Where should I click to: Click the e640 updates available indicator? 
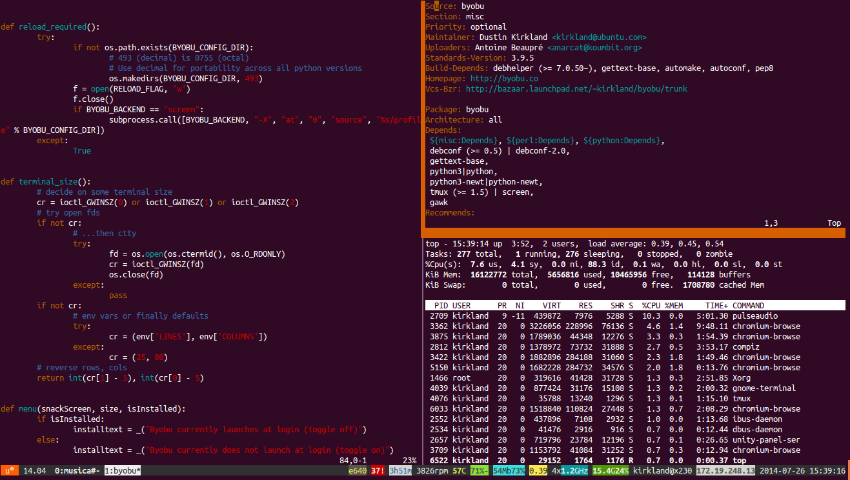pos(357,470)
